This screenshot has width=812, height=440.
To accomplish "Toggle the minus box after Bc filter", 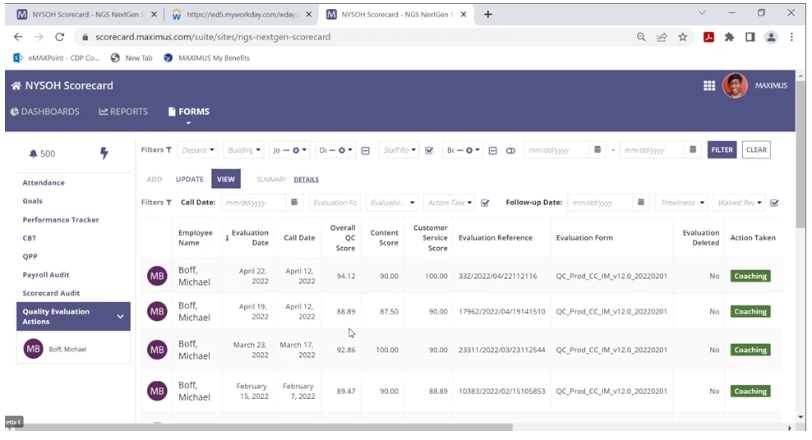I will tap(492, 150).
